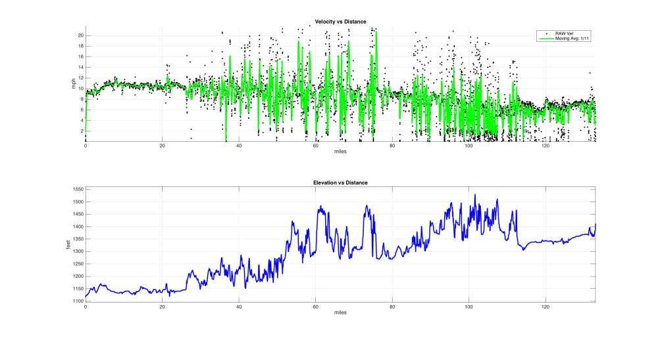This screenshot has width=658, height=340.
Task: Click the 'feet' y-axis label
Action: tap(67, 245)
